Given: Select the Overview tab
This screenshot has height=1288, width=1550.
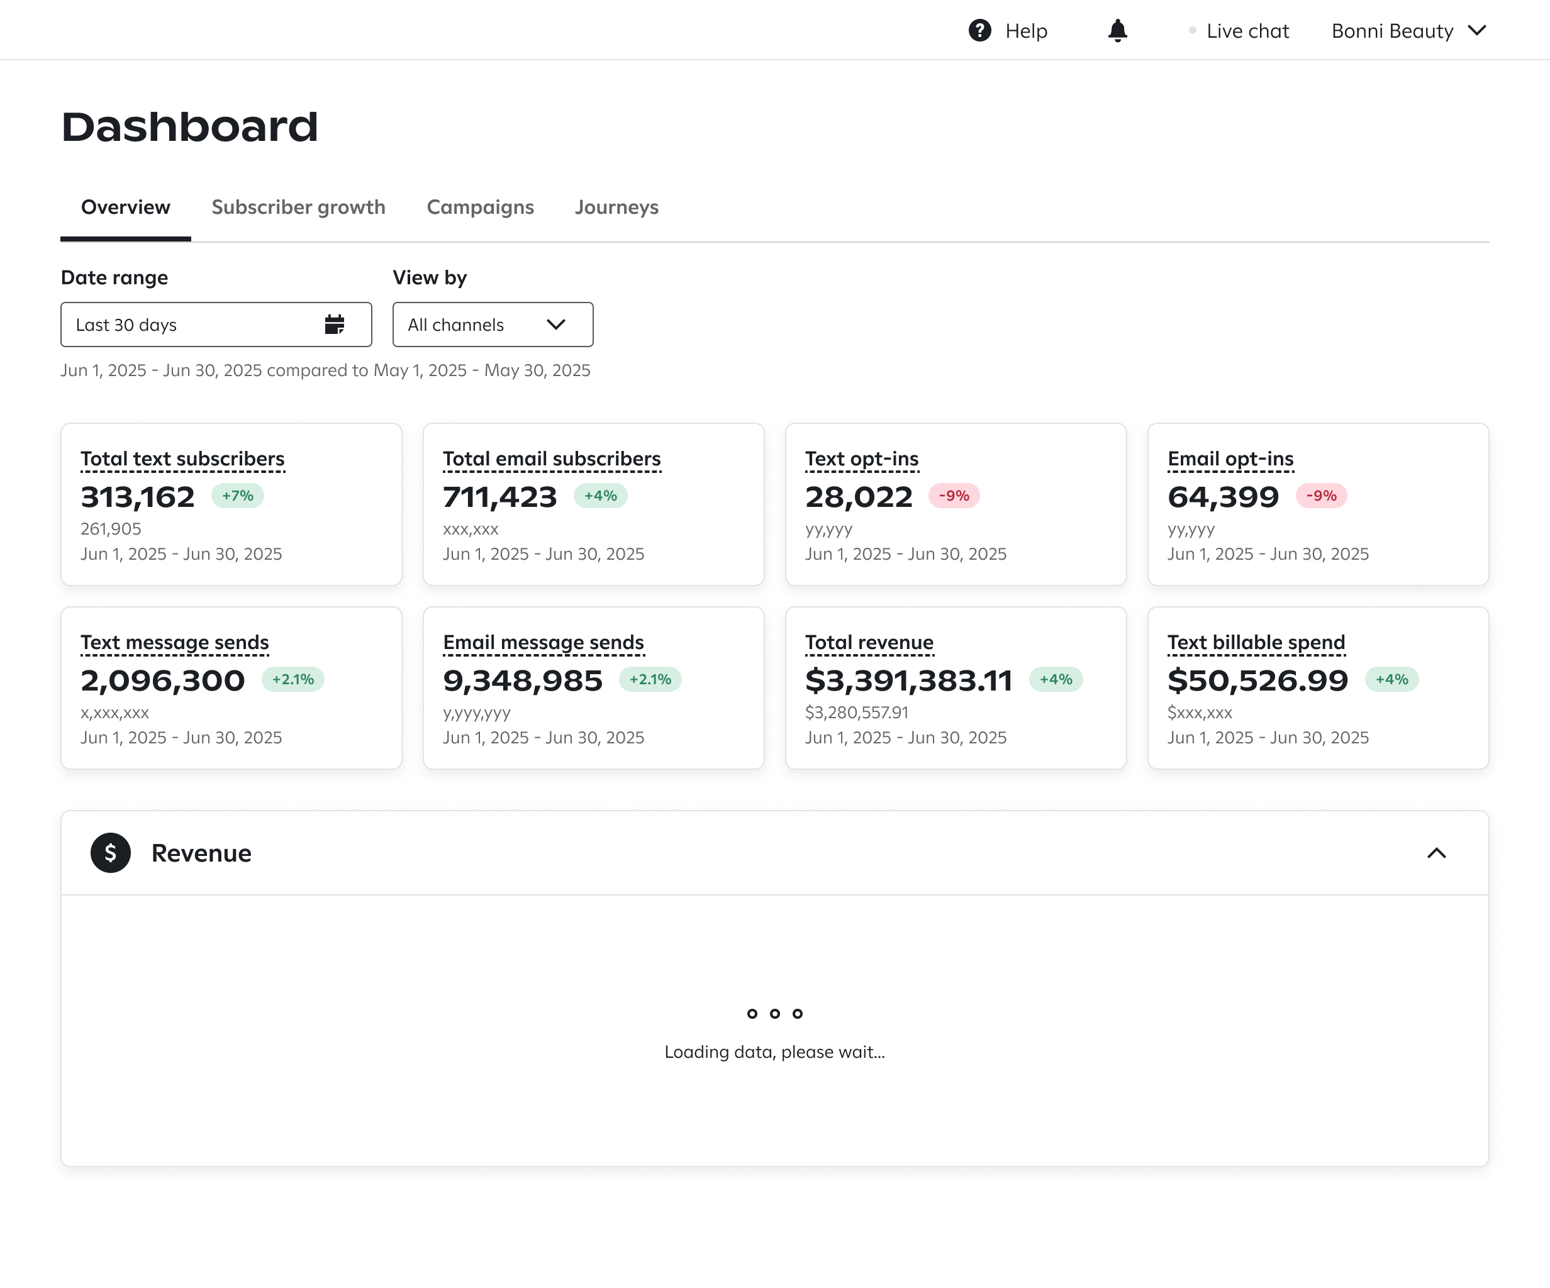Looking at the screenshot, I should point(125,208).
